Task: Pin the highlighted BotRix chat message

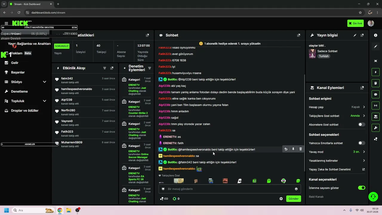Action: (x=293, y=149)
